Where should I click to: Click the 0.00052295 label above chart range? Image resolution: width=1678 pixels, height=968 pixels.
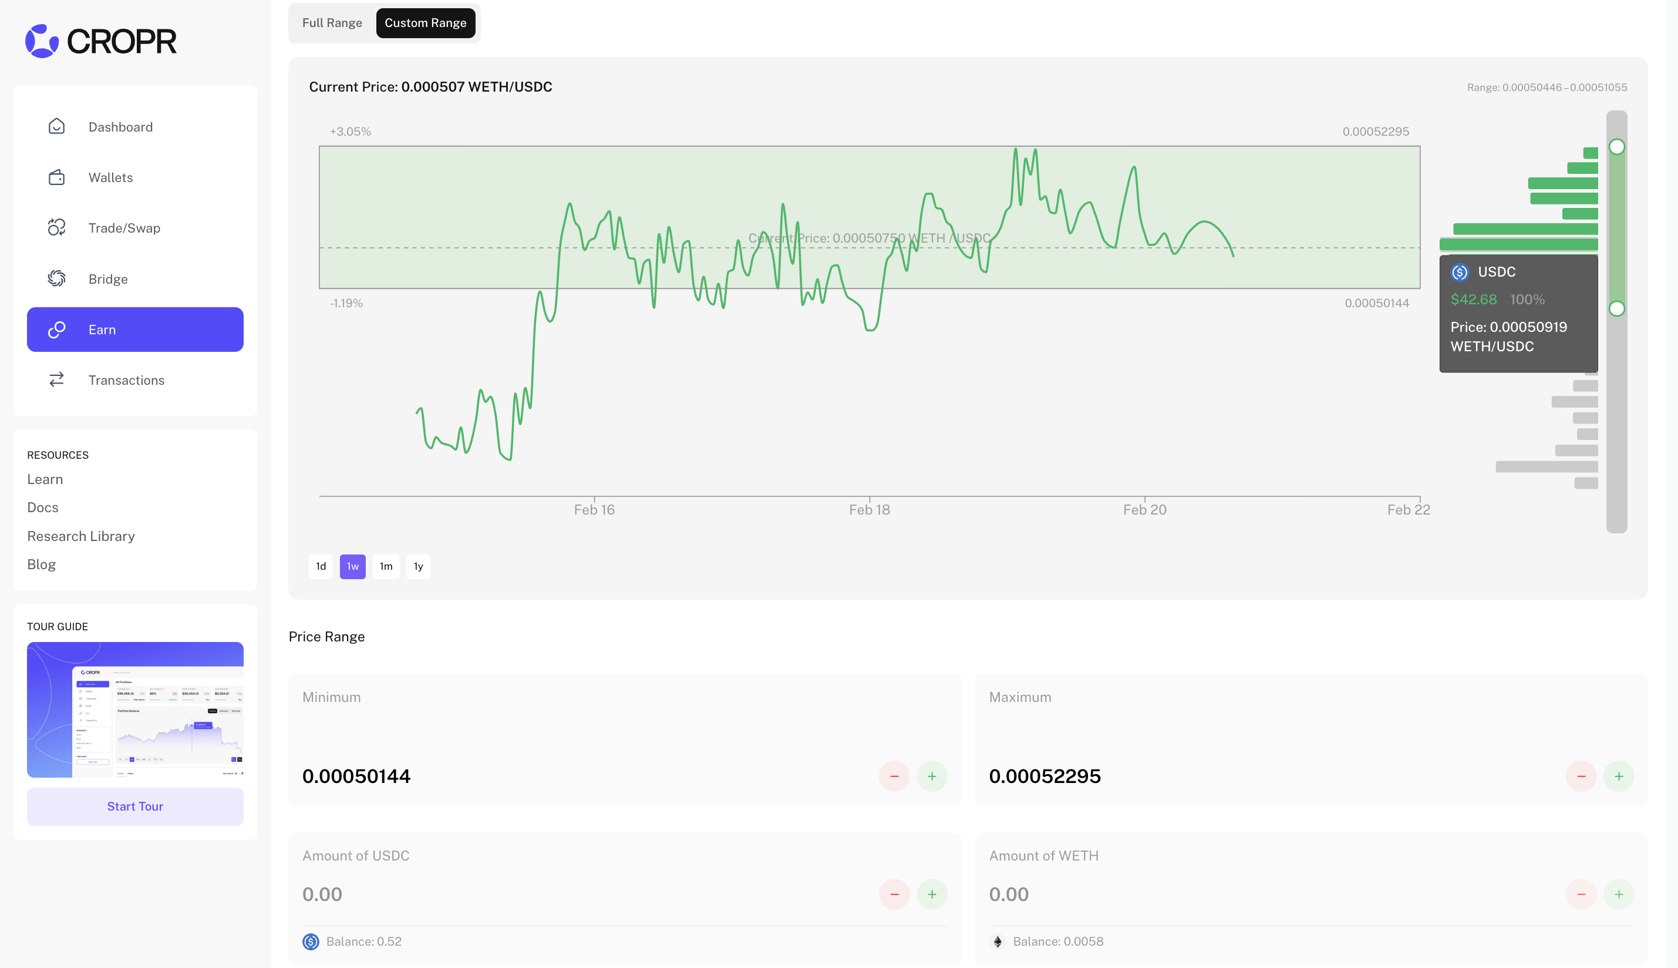(1376, 132)
